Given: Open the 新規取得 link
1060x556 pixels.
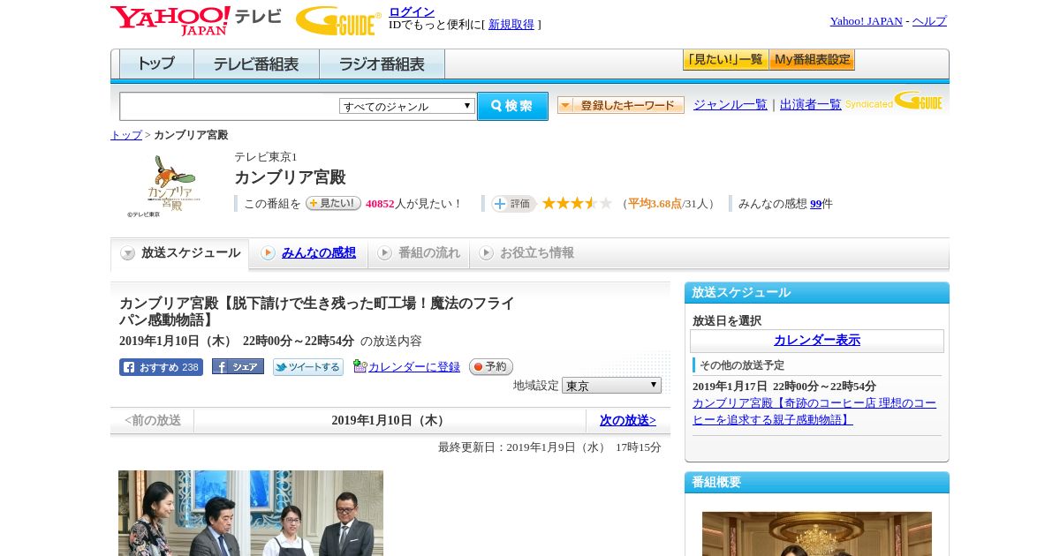Looking at the screenshot, I should pos(511,25).
